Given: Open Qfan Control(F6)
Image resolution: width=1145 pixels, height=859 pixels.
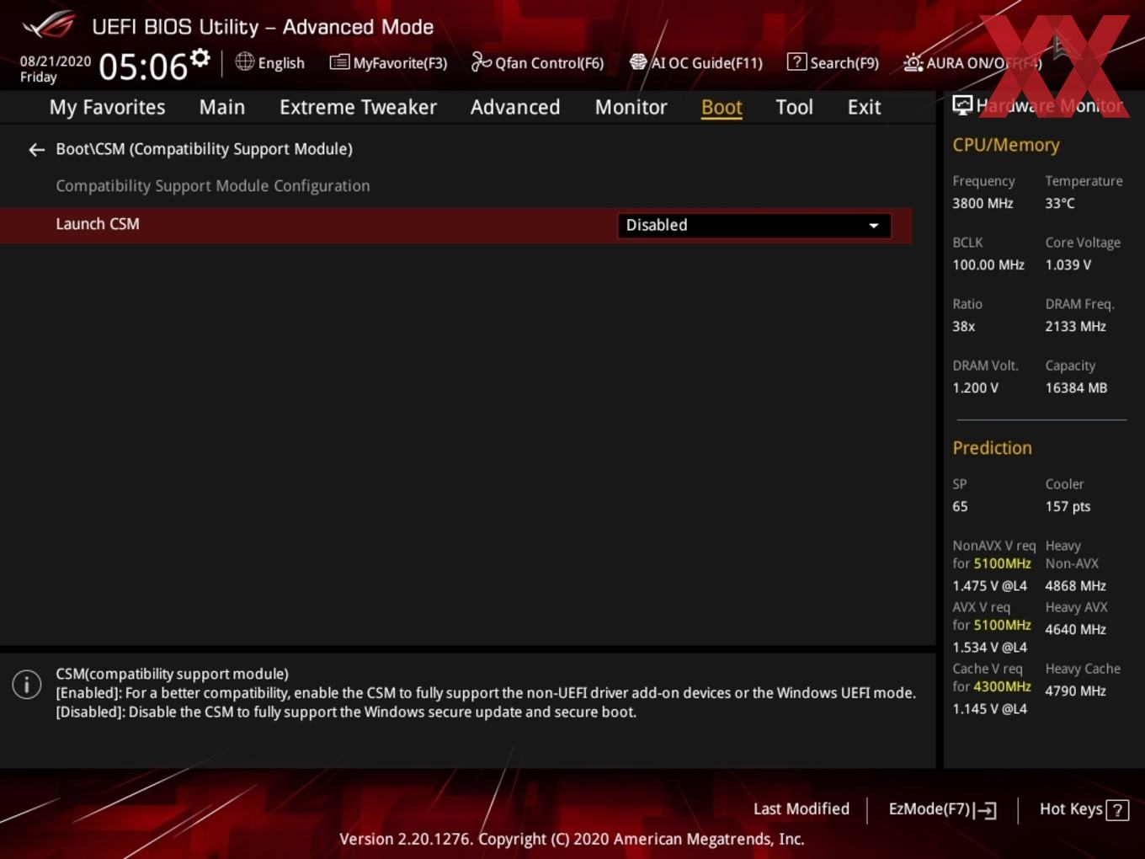Looking at the screenshot, I should [x=537, y=62].
